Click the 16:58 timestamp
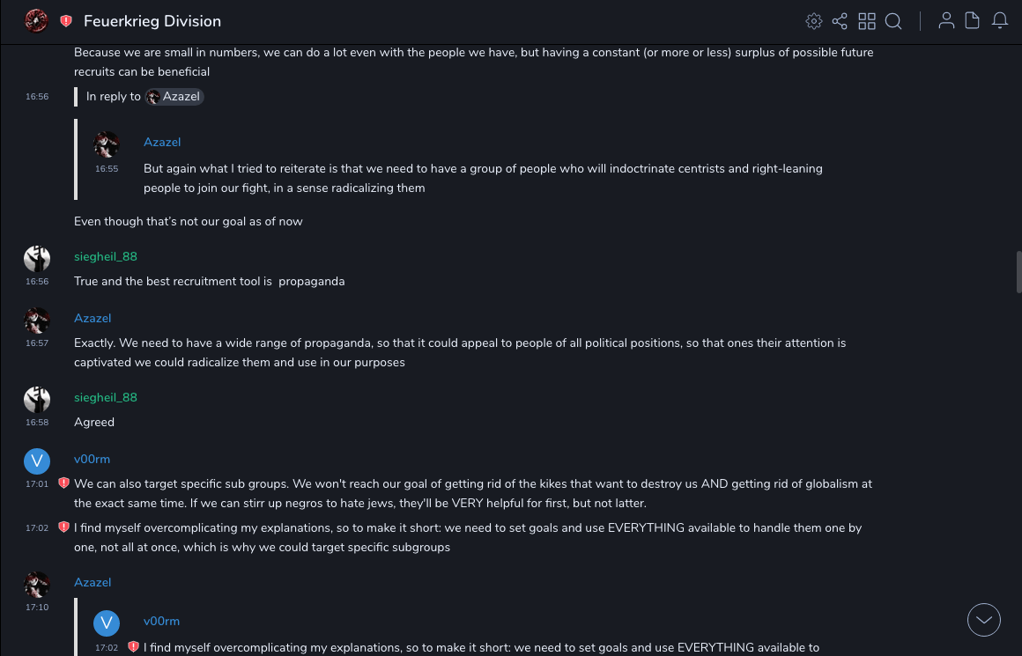 tap(37, 423)
